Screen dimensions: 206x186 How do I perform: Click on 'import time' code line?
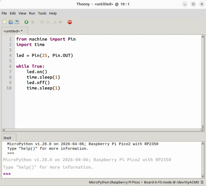(x=30, y=44)
